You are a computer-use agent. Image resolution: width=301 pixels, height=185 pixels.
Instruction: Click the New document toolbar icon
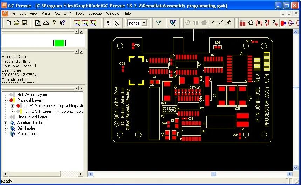8,23
